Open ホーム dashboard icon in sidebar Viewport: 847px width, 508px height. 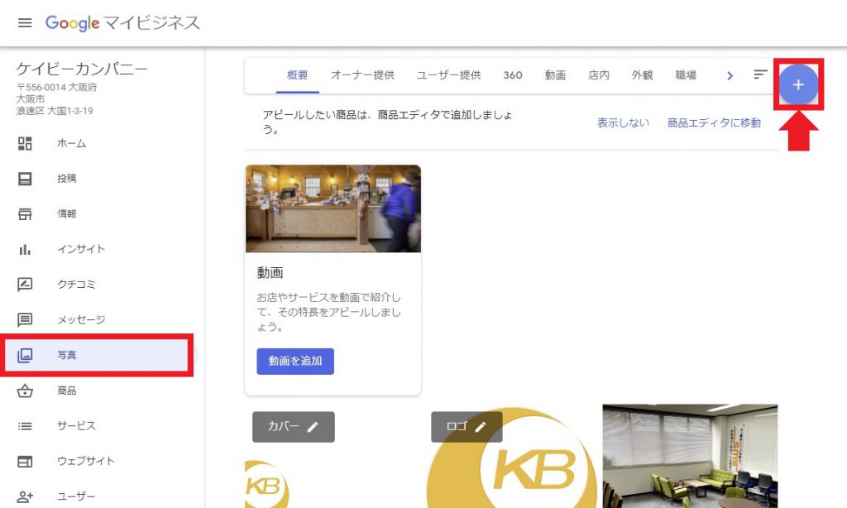[25, 143]
